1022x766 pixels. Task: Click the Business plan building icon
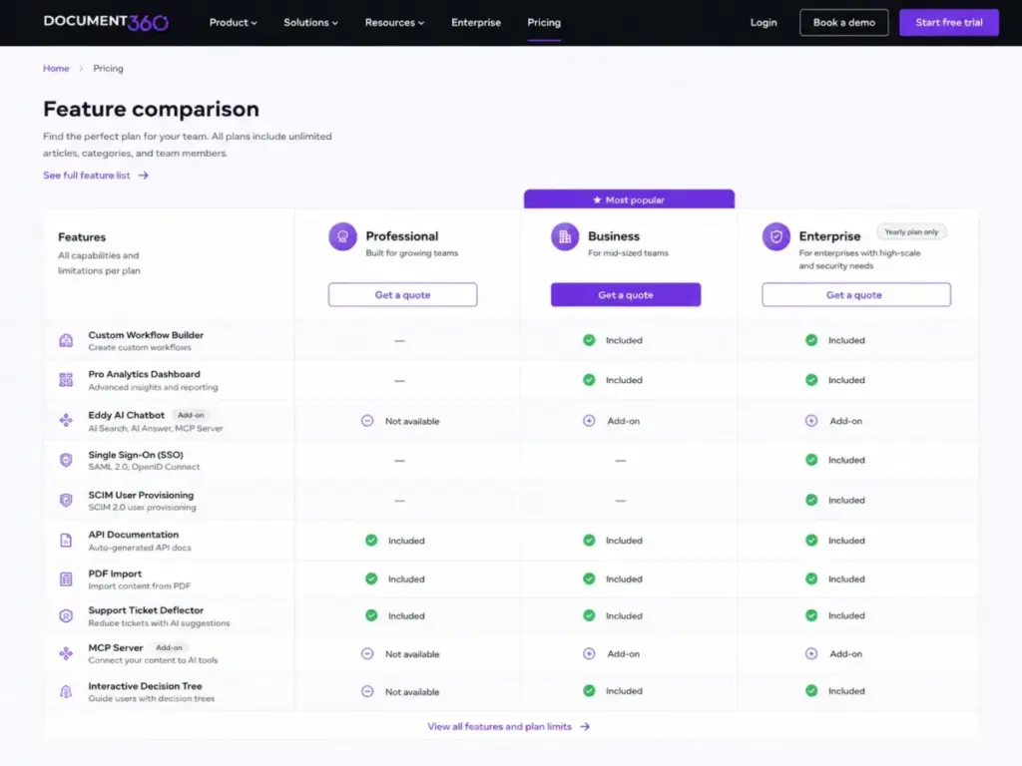pyautogui.click(x=565, y=236)
